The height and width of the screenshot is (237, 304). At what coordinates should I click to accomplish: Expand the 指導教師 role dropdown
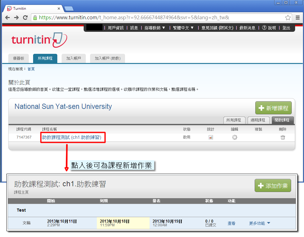pos(155,28)
